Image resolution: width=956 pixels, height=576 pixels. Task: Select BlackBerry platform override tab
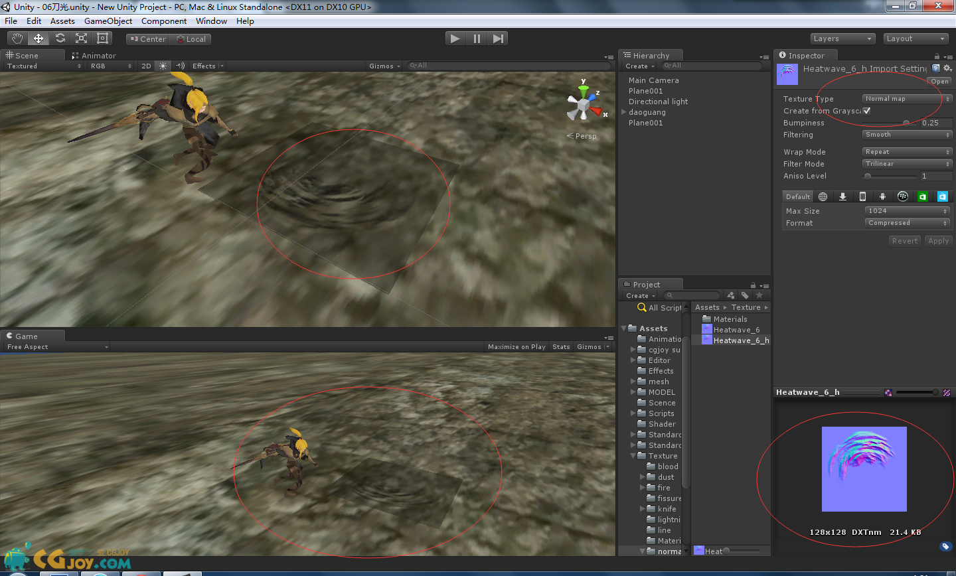(902, 196)
